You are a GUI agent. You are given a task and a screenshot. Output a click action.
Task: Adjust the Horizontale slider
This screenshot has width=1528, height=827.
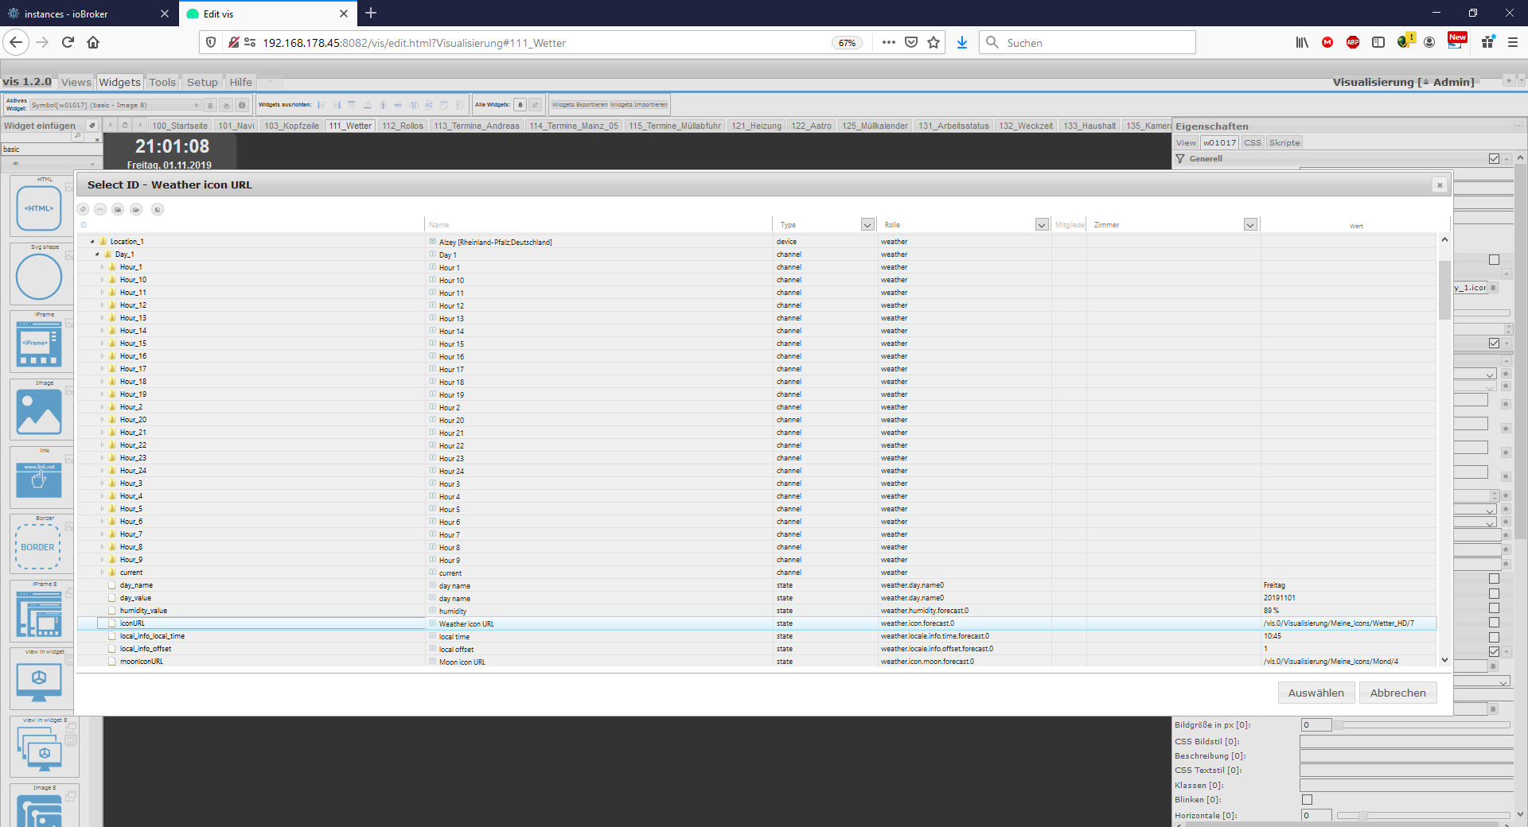pyautogui.click(x=1422, y=816)
